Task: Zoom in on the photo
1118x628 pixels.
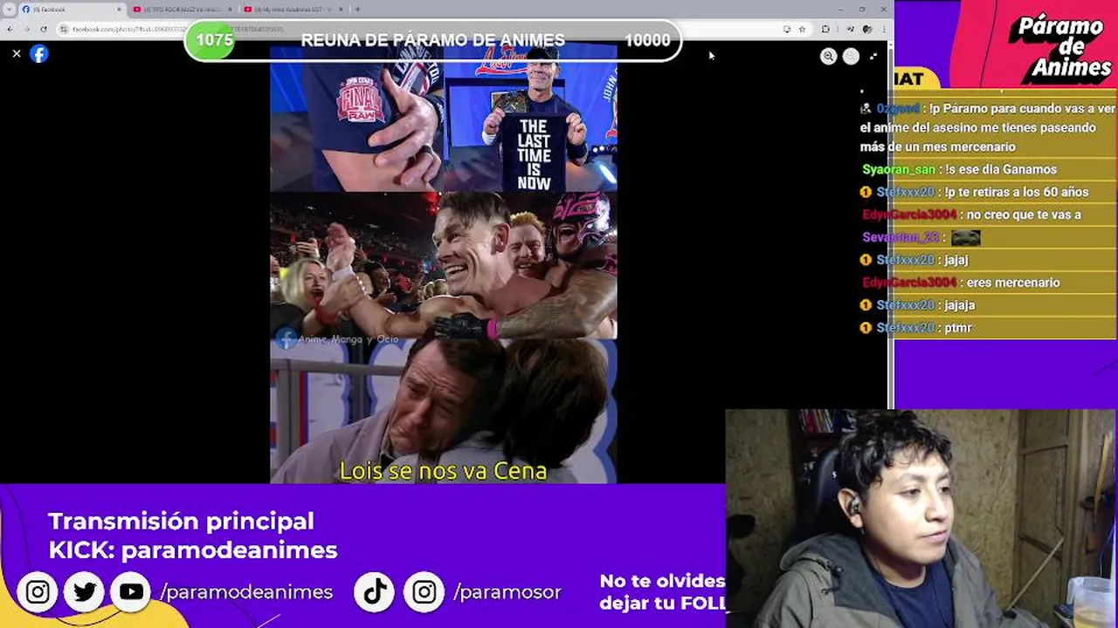Action: 828,56
